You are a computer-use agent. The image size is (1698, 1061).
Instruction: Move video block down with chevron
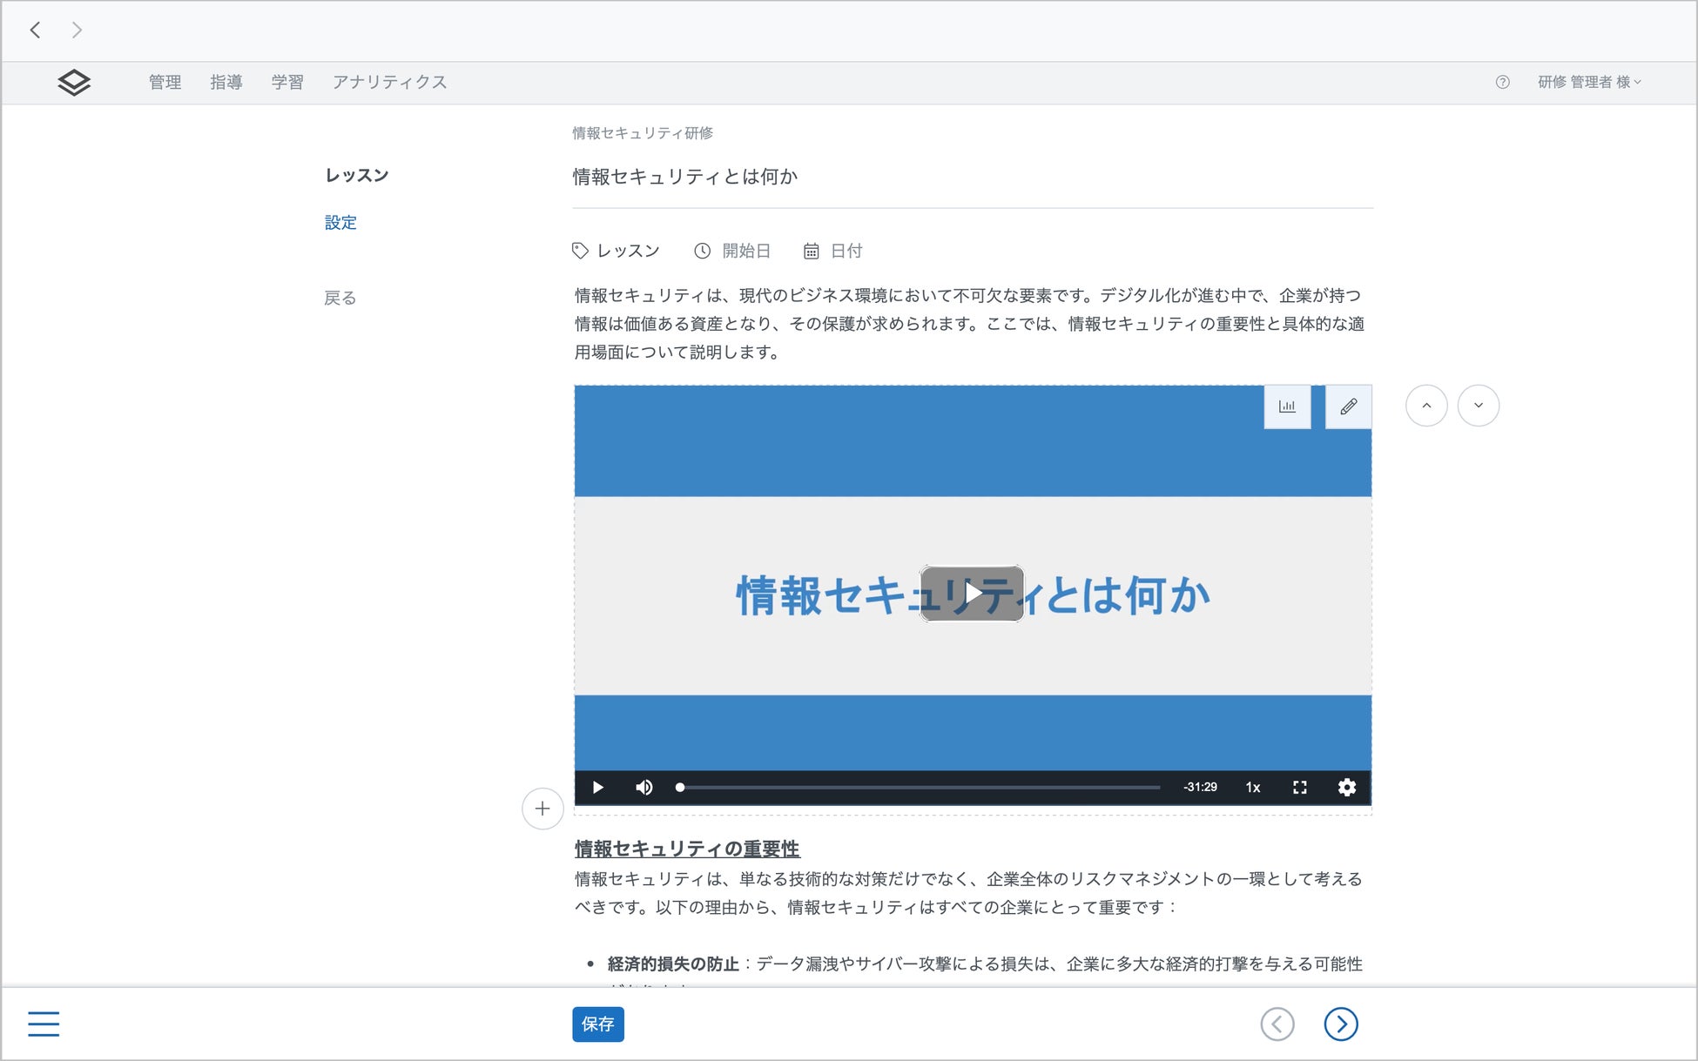[x=1478, y=406]
